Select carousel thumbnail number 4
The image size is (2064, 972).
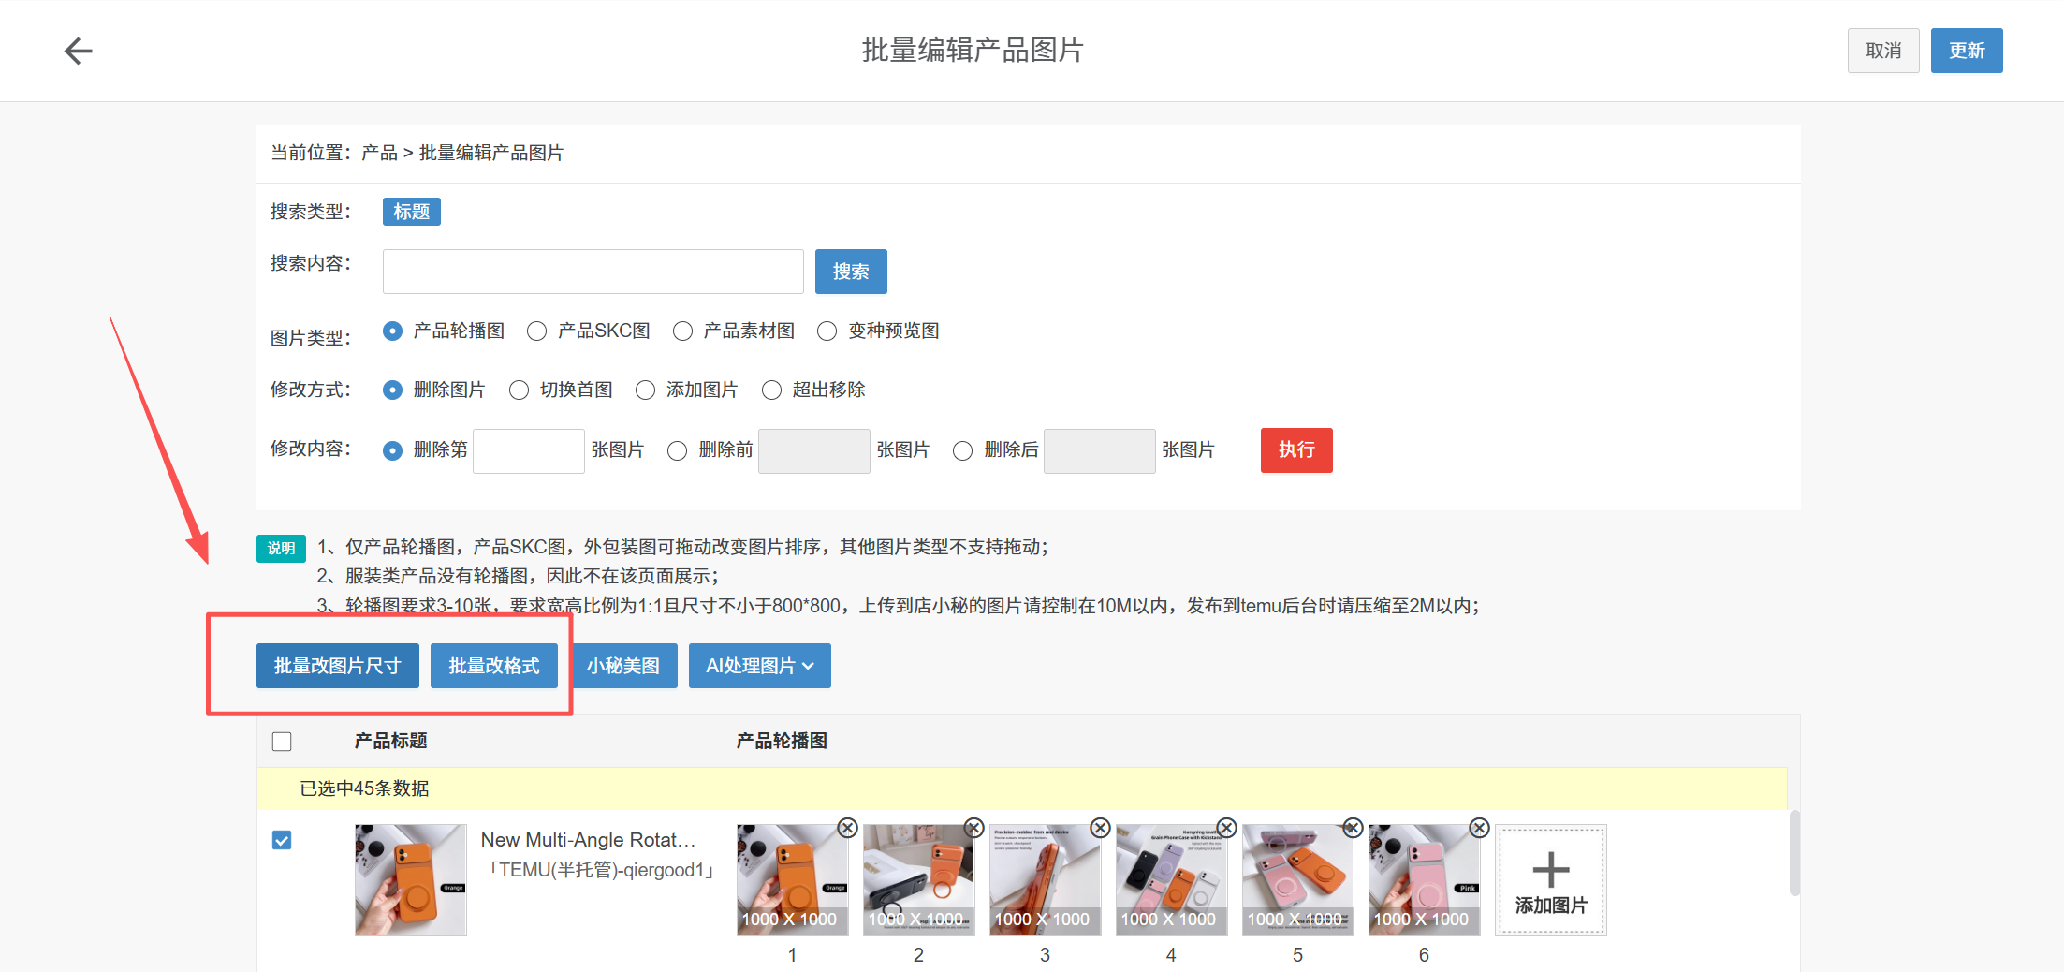[x=1171, y=880]
